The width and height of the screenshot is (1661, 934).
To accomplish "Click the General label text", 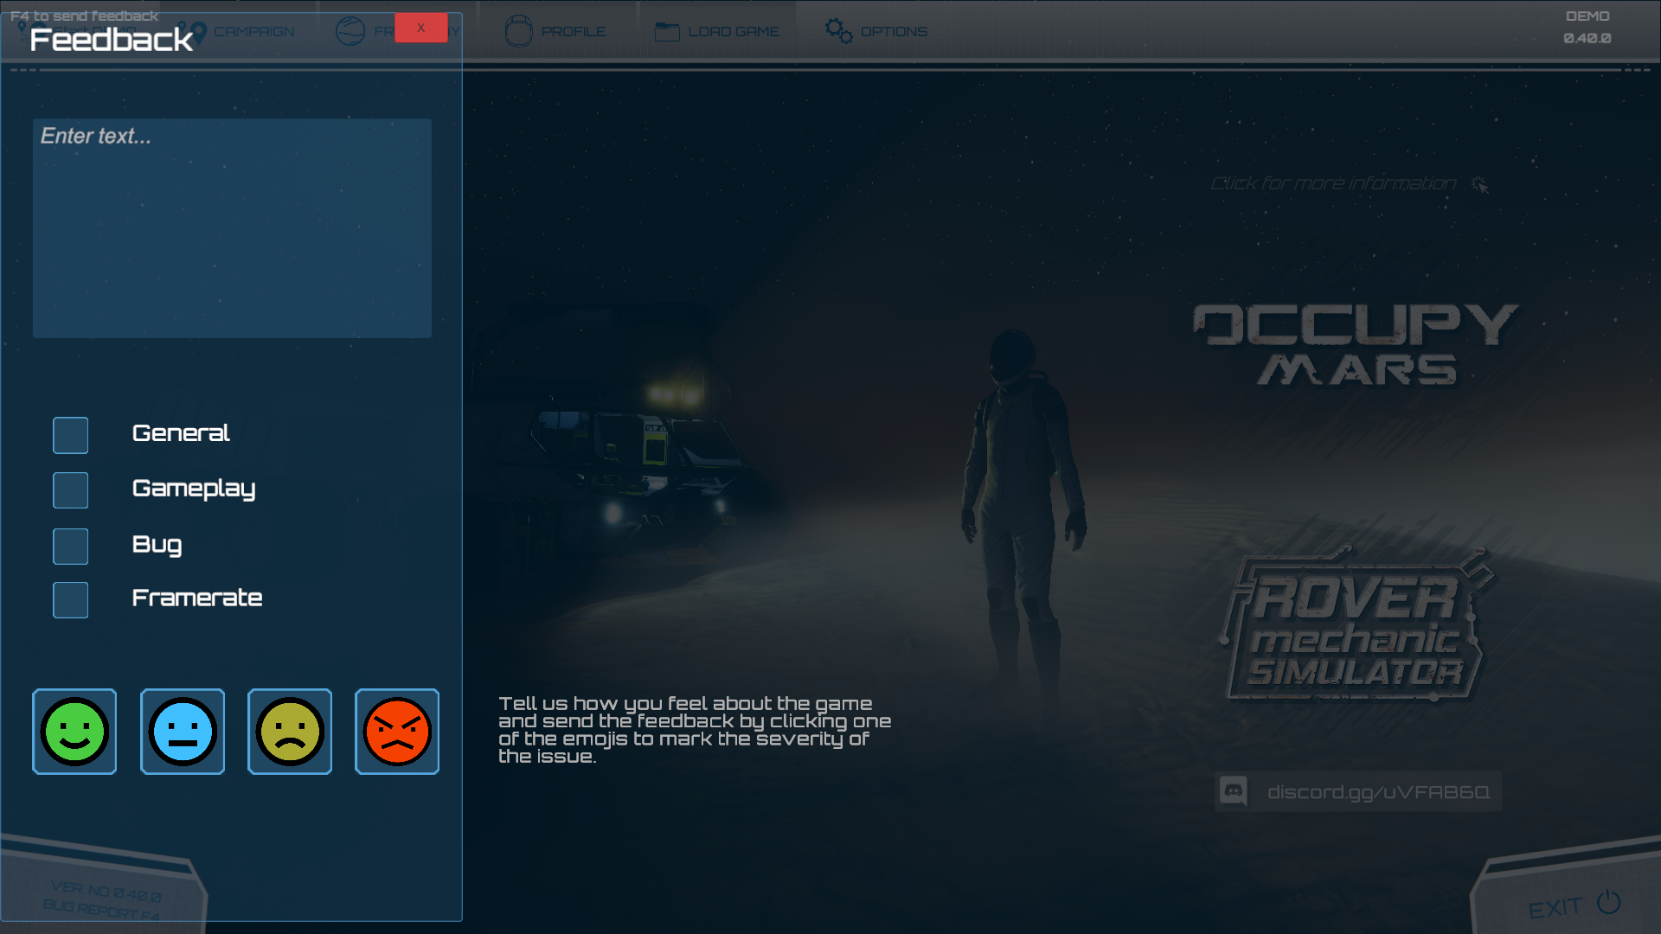I will [181, 433].
